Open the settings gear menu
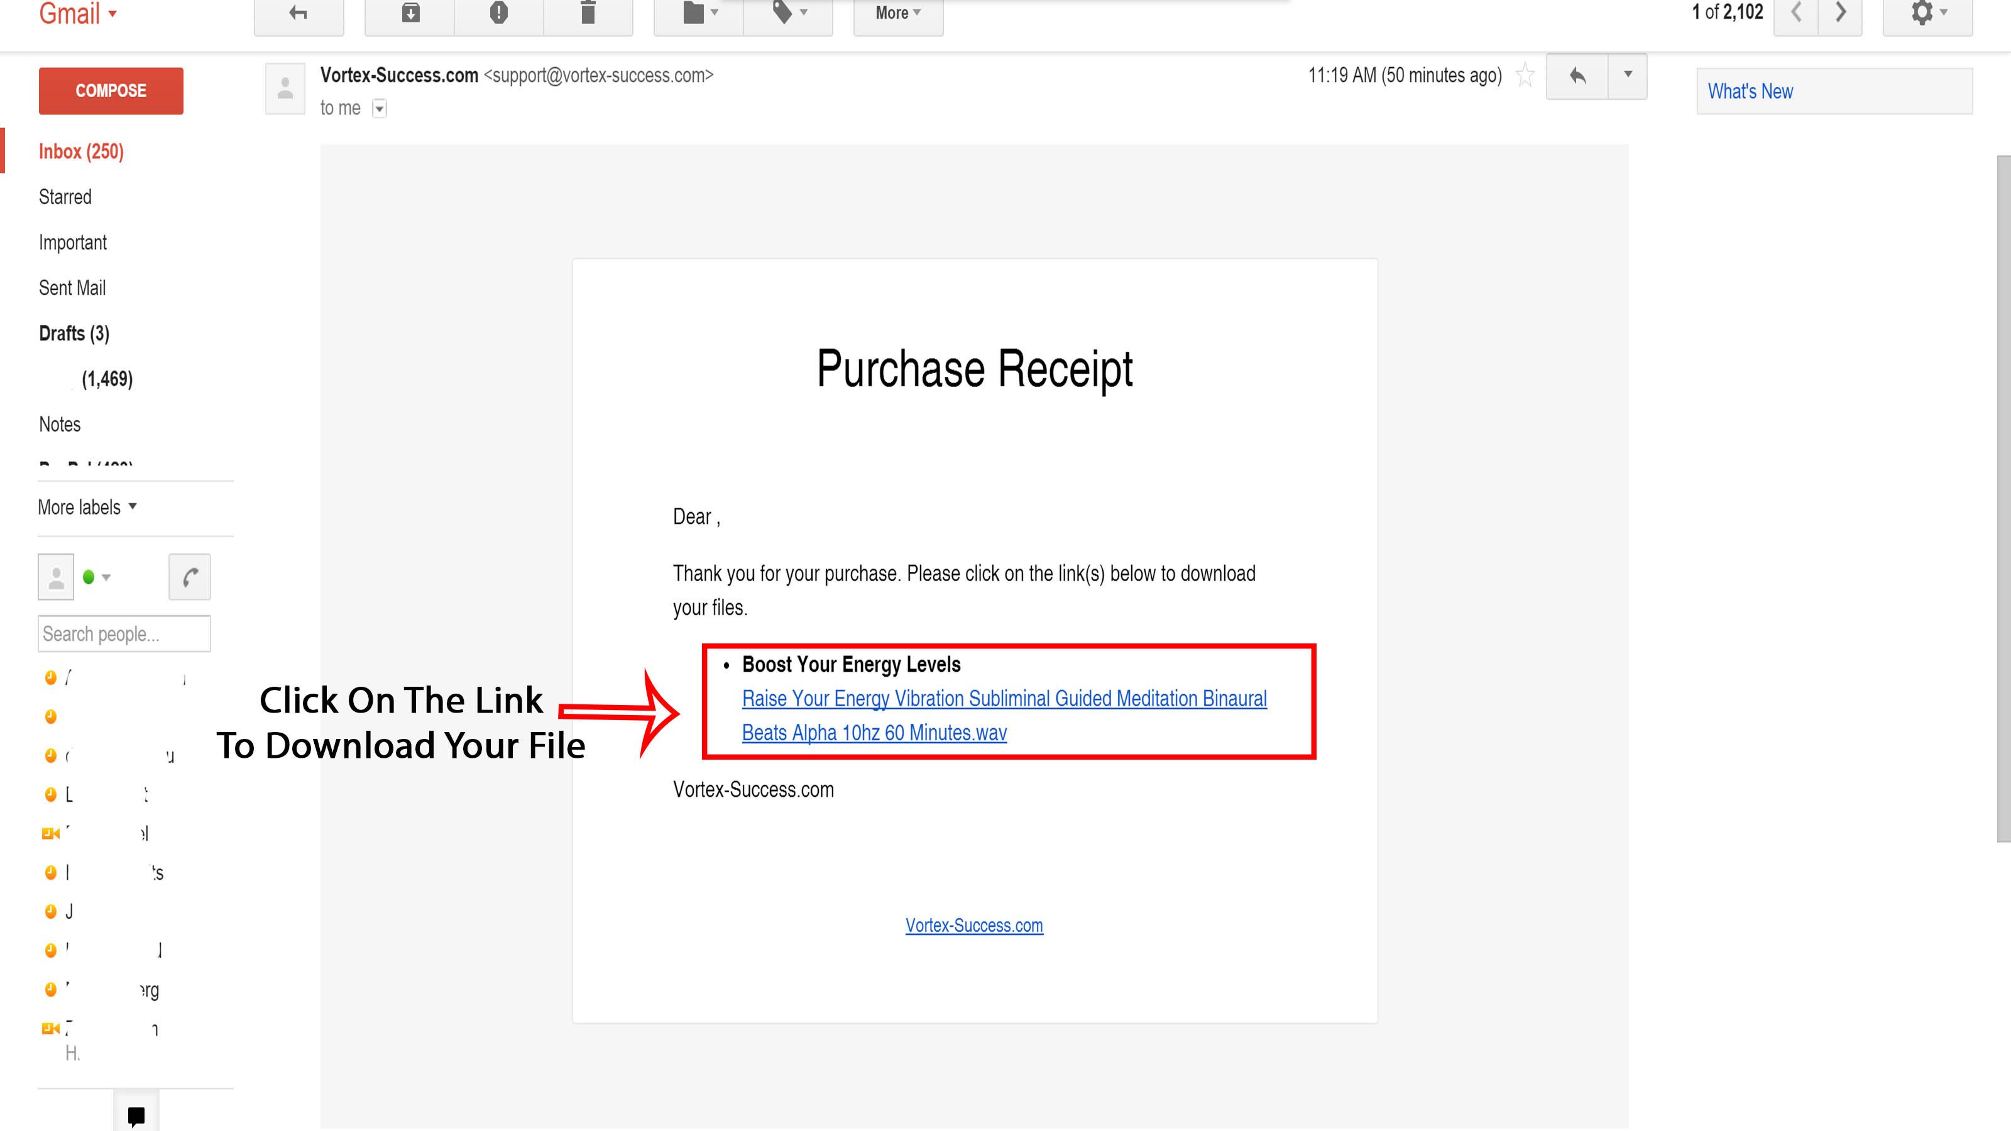Screen dimensions: 2011x1131 tap(1927, 13)
